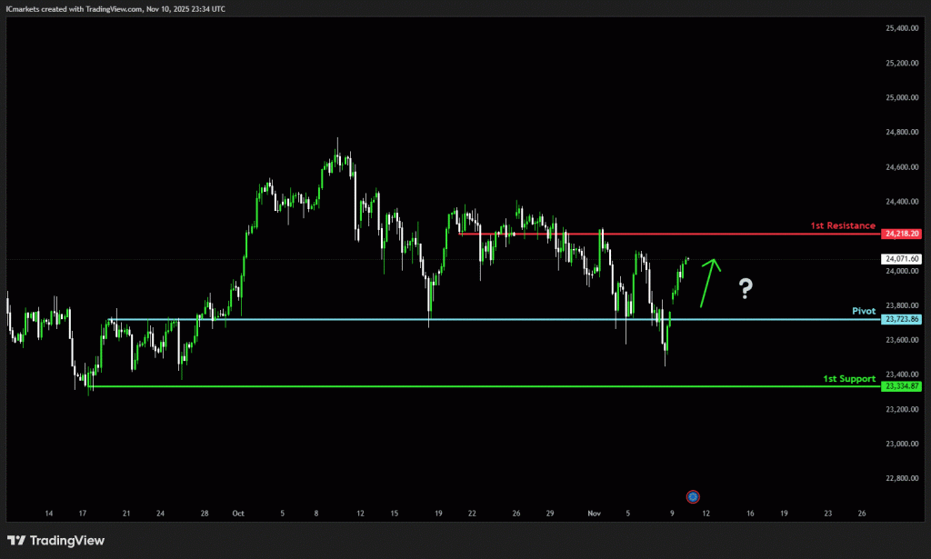The width and height of the screenshot is (931, 559).
Task: Click the Nov label on time axis
Action: [594, 514]
